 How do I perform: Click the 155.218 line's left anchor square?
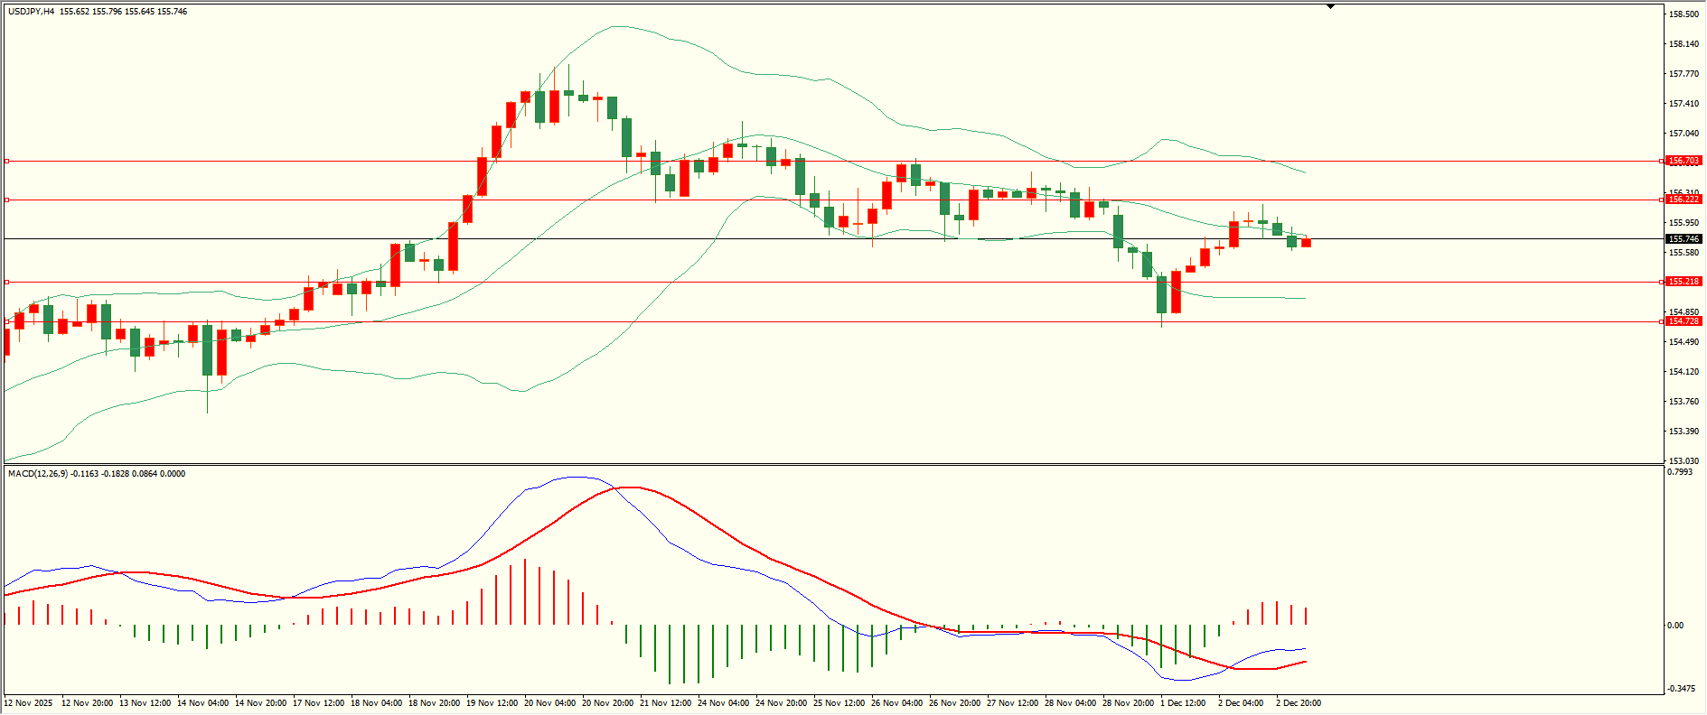6,282
